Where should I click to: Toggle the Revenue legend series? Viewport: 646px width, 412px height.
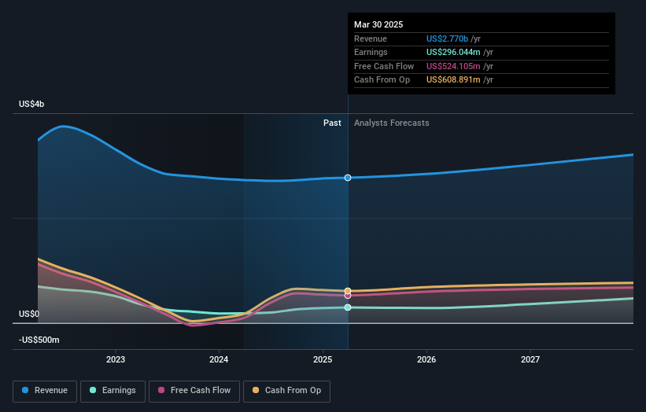[x=45, y=391]
